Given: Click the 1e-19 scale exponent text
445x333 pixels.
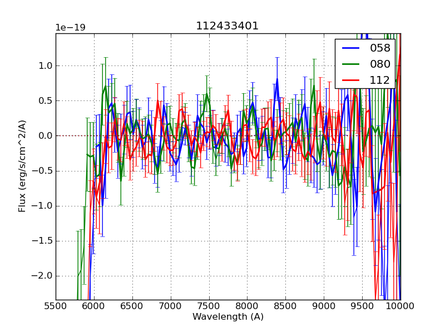Looking at the screenshot, I should (70, 28).
